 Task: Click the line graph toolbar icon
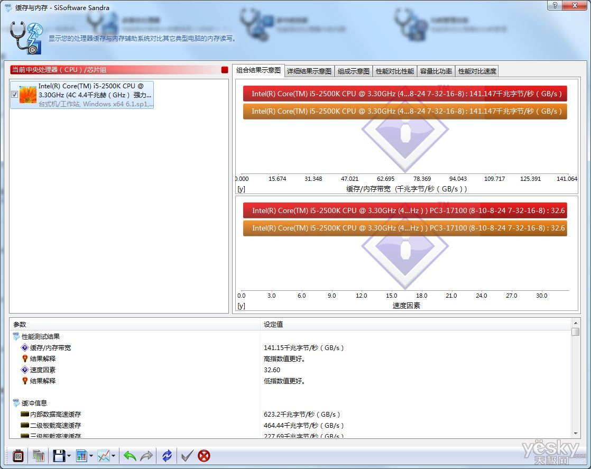(x=104, y=456)
